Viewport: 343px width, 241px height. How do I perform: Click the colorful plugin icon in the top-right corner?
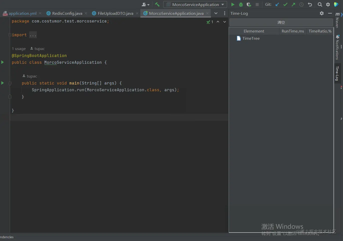(336, 4)
